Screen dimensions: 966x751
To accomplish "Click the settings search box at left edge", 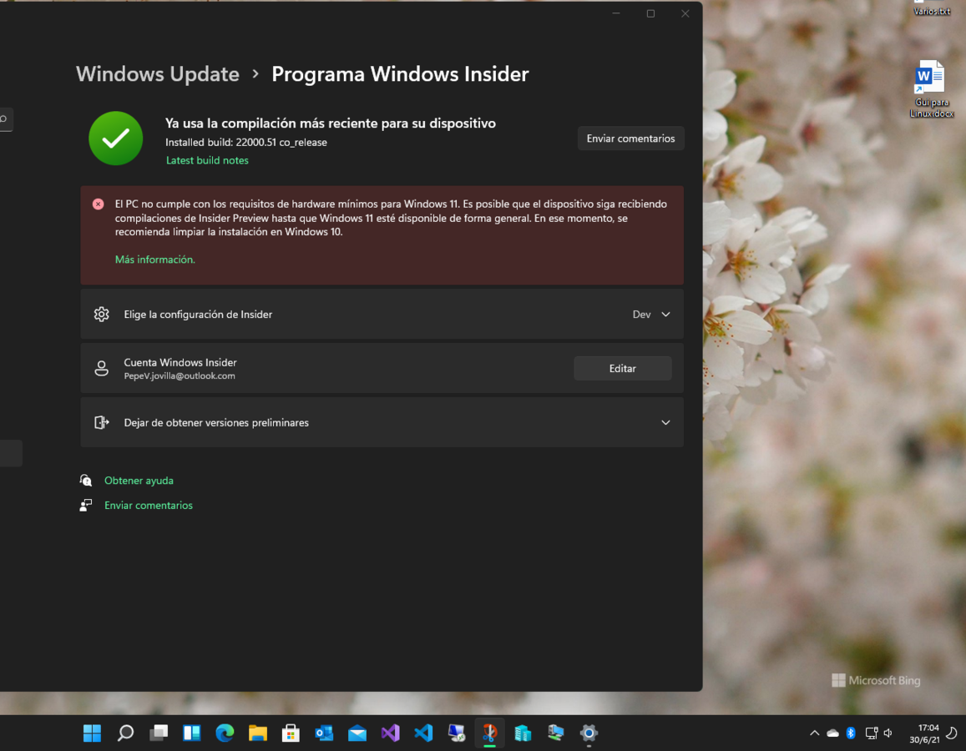I will (6, 118).
